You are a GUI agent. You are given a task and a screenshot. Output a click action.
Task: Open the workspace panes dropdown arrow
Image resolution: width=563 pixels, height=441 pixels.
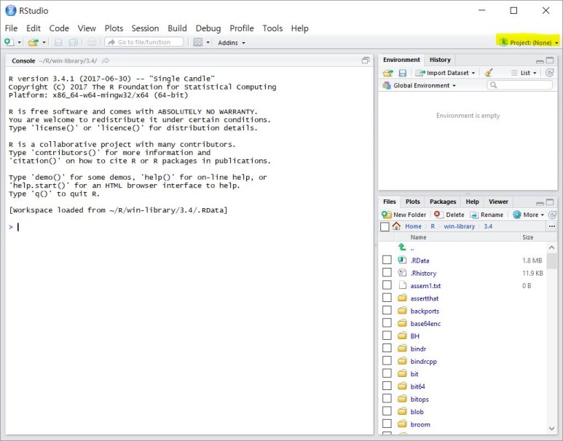pyautogui.click(x=208, y=43)
